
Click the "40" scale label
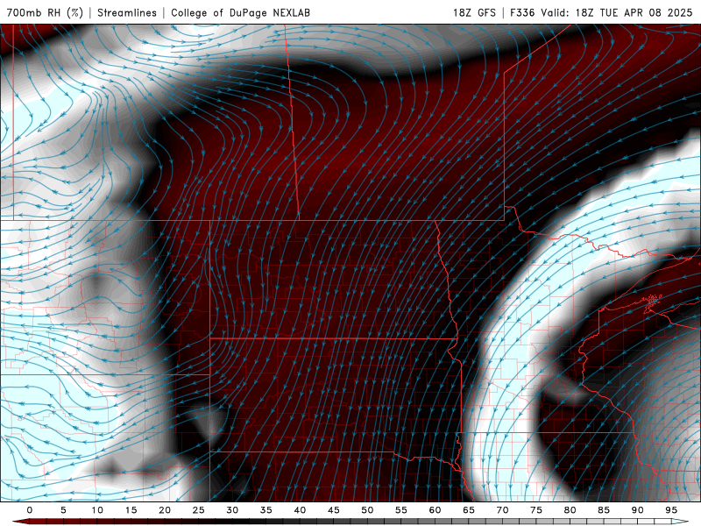pyautogui.click(x=300, y=510)
